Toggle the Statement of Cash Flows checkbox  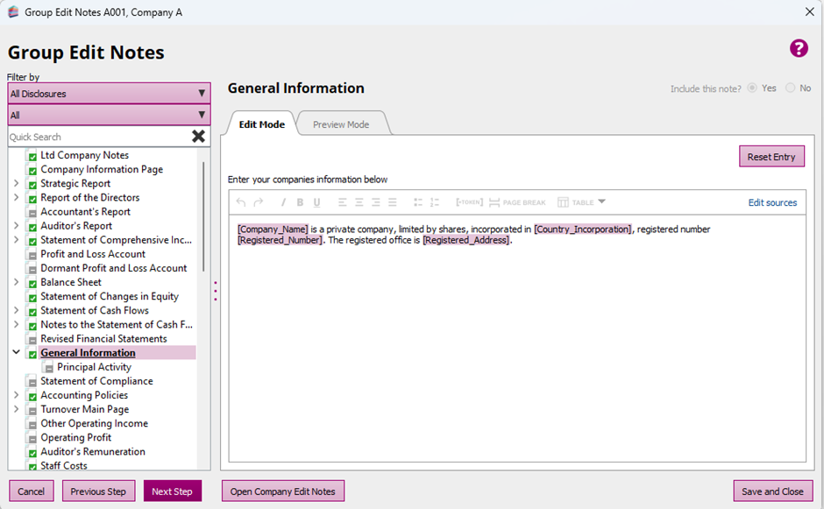click(32, 311)
